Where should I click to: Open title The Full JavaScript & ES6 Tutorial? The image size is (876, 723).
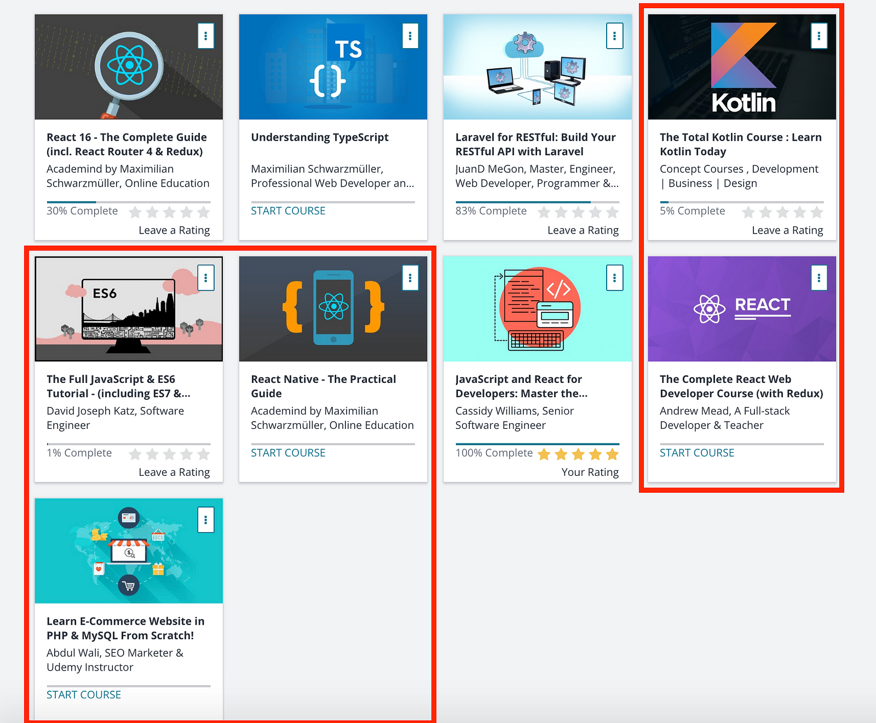[x=118, y=386]
